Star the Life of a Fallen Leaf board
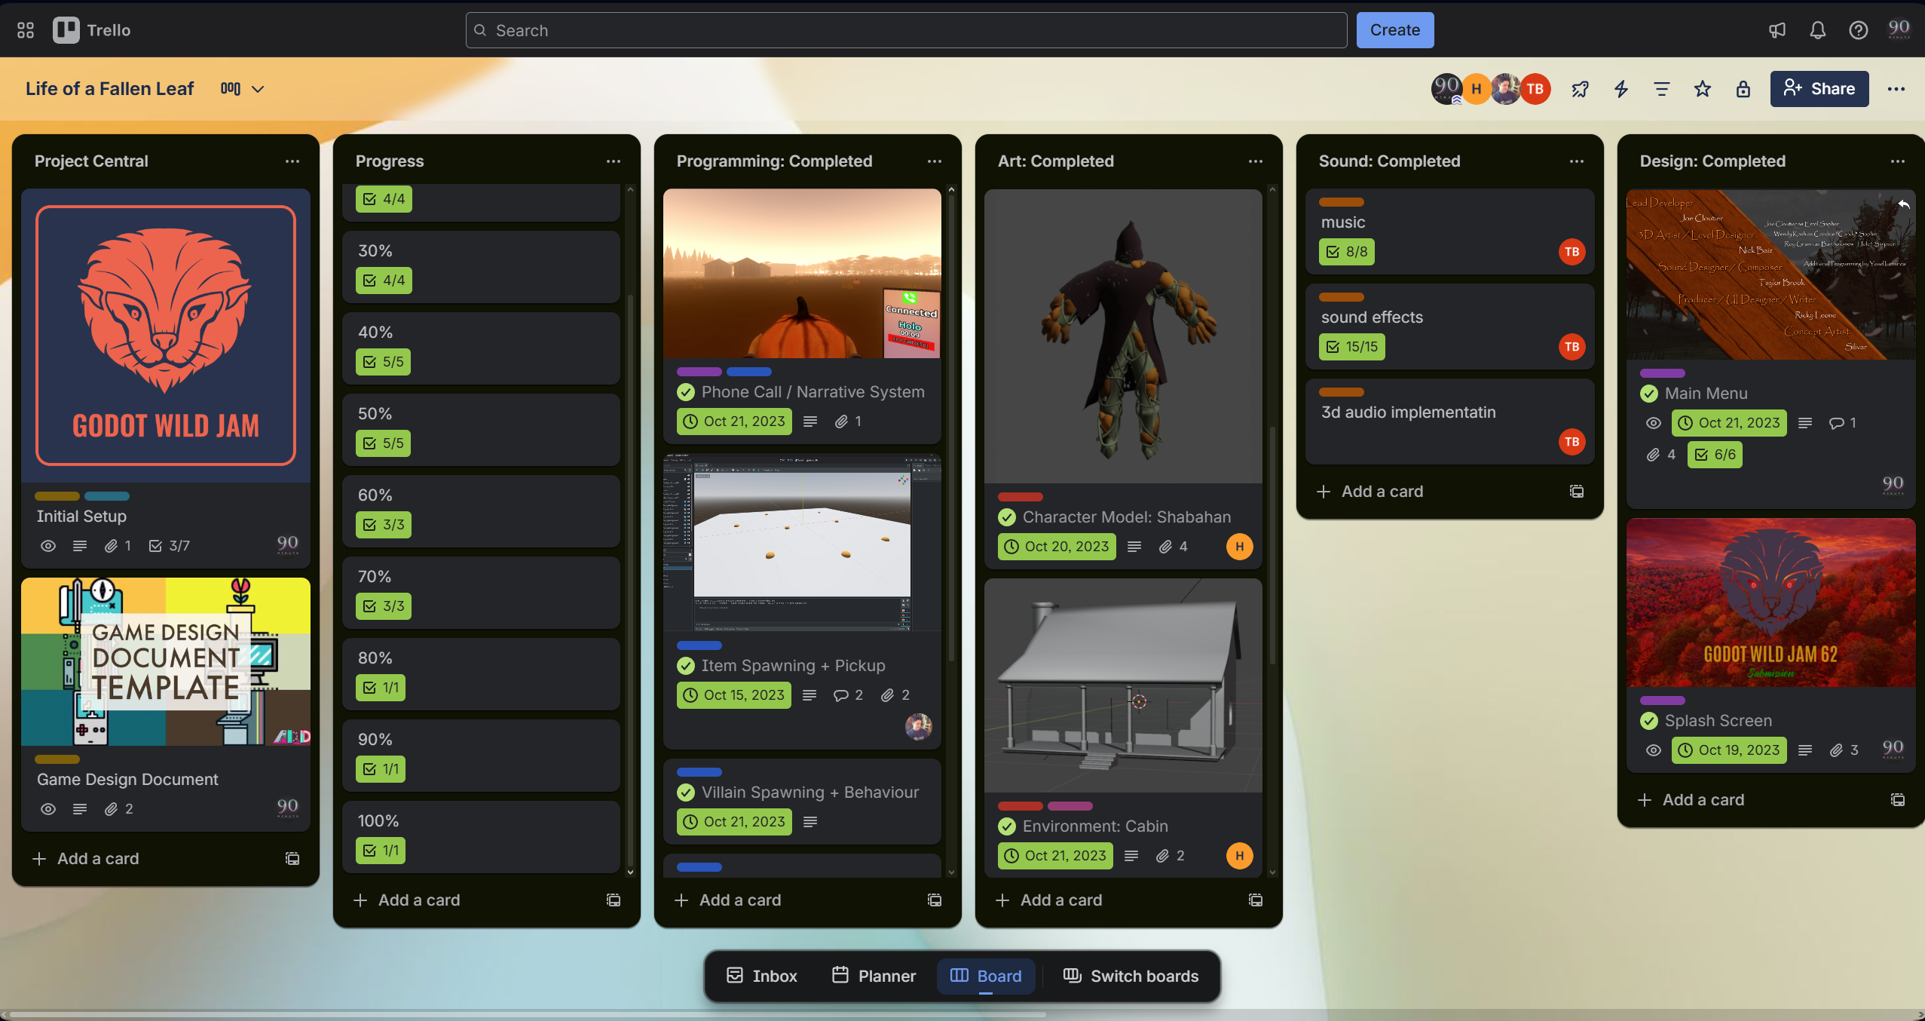The height and width of the screenshot is (1021, 1925). click(1702, 89)
